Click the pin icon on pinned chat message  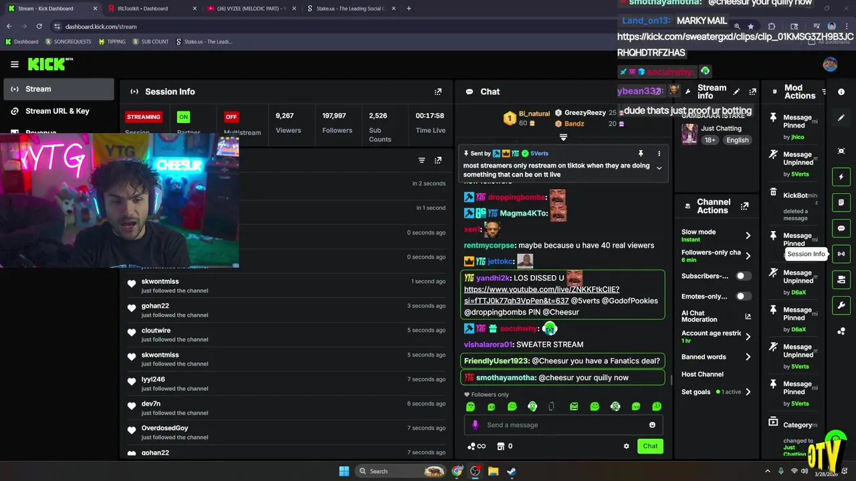pos(641,154)
